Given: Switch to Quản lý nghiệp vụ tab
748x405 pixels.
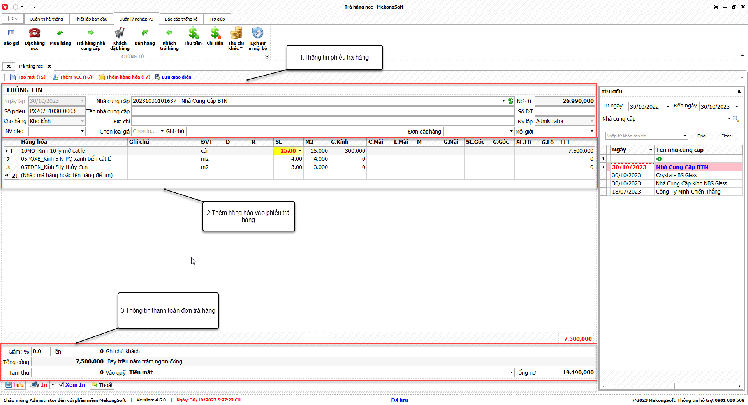Looking at the screenshot, I should point(136,19).
